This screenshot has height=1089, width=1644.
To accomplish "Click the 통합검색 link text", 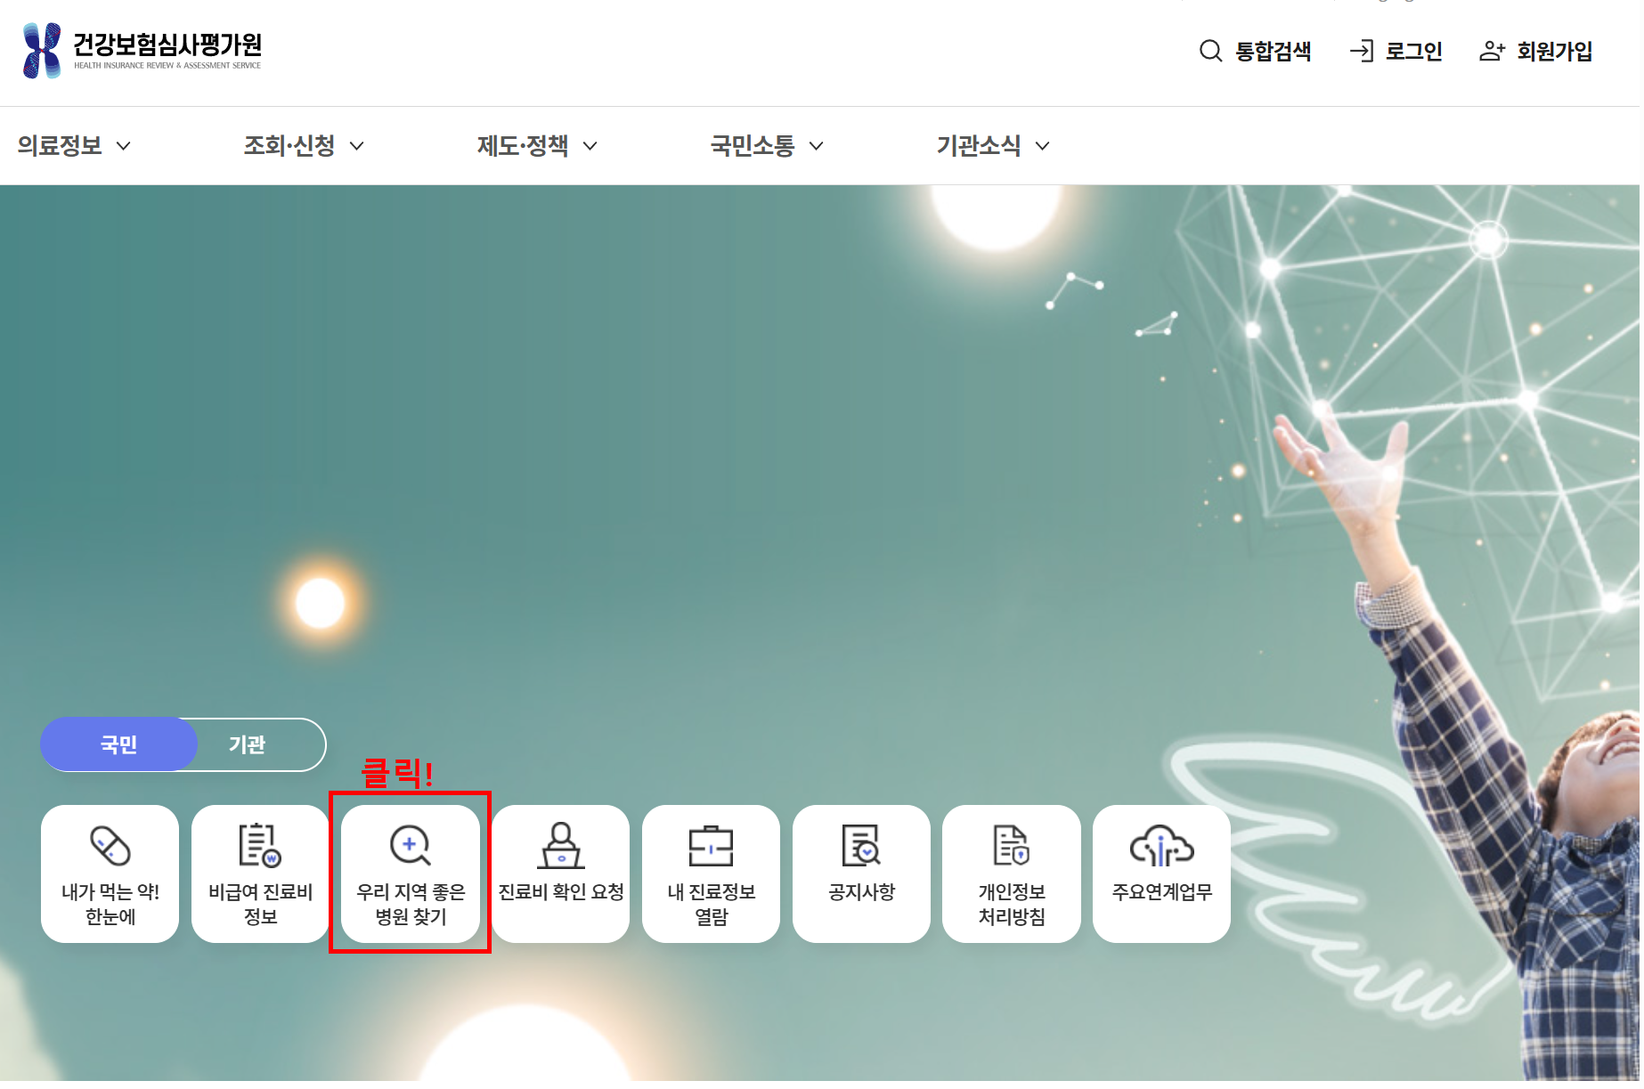I will point(1274,51).
